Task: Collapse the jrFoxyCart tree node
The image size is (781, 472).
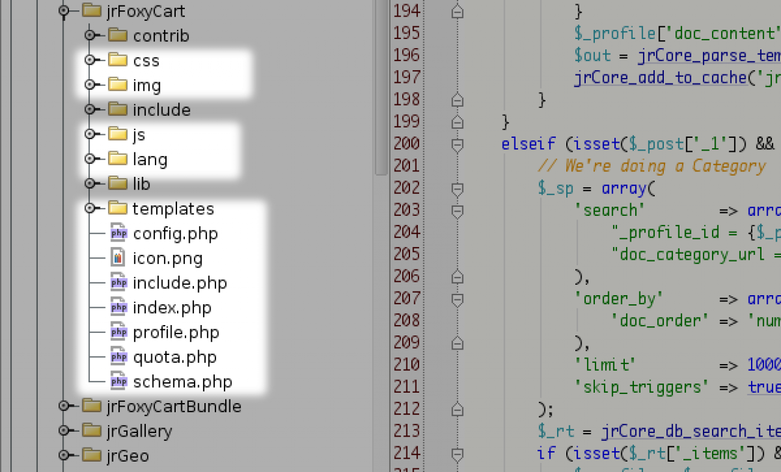Action: click(x=63, y=10)
